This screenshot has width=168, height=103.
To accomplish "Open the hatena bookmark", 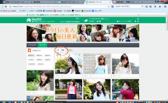I will [x=12, y=11].
